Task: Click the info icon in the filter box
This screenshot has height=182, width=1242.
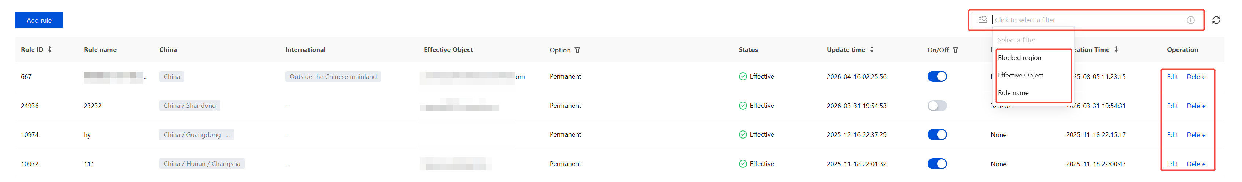Action: tap(1190, 20)
